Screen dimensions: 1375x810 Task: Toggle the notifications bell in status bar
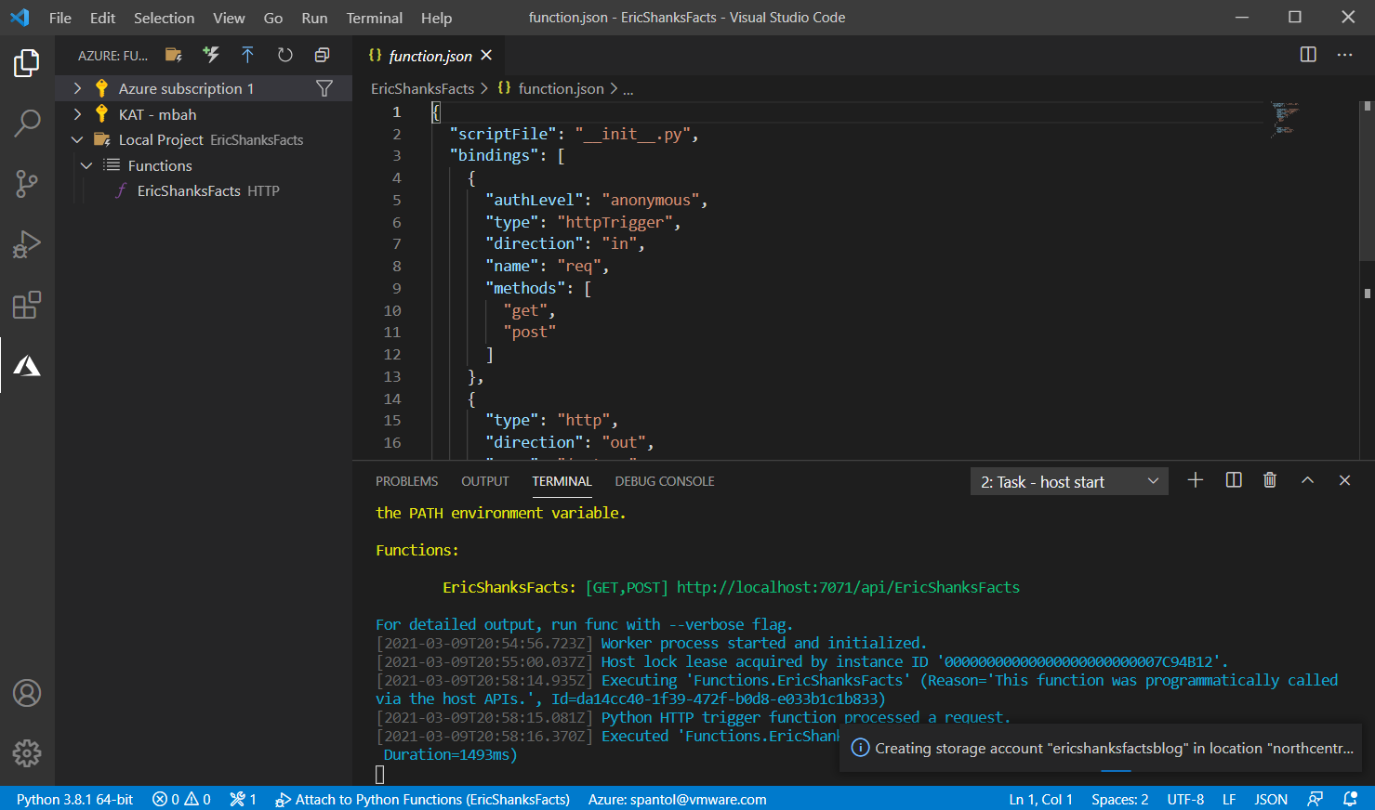pyautogui.click(x=1351, y=799)
